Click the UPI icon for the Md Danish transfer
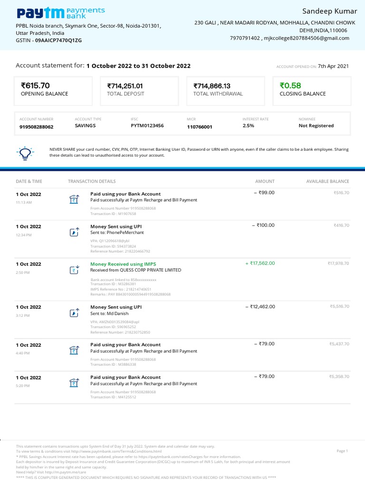Viewport: 365px width, 487px height. tap(74, 313)
